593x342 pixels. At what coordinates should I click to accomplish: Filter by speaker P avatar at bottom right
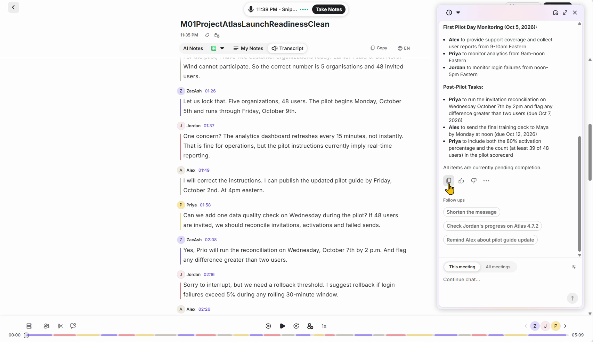click(x=556, y=326)
